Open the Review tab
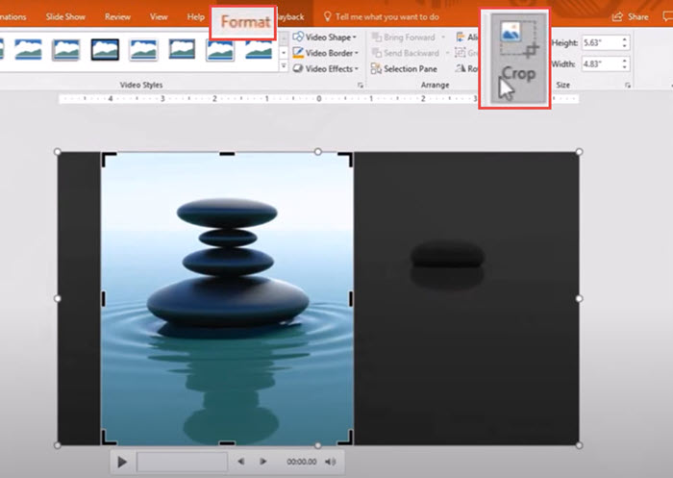 click(117, 17)
